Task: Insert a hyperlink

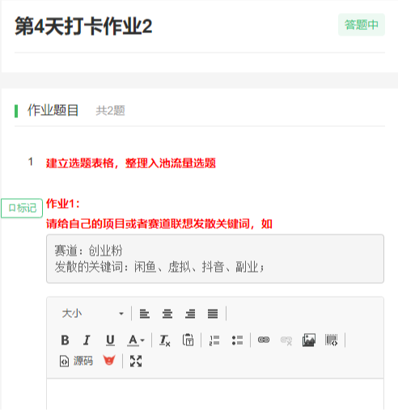Action: point(264,340)
